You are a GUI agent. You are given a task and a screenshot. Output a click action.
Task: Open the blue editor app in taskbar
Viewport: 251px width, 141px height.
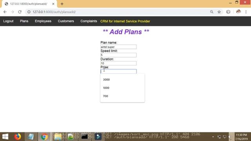[98, 137]
